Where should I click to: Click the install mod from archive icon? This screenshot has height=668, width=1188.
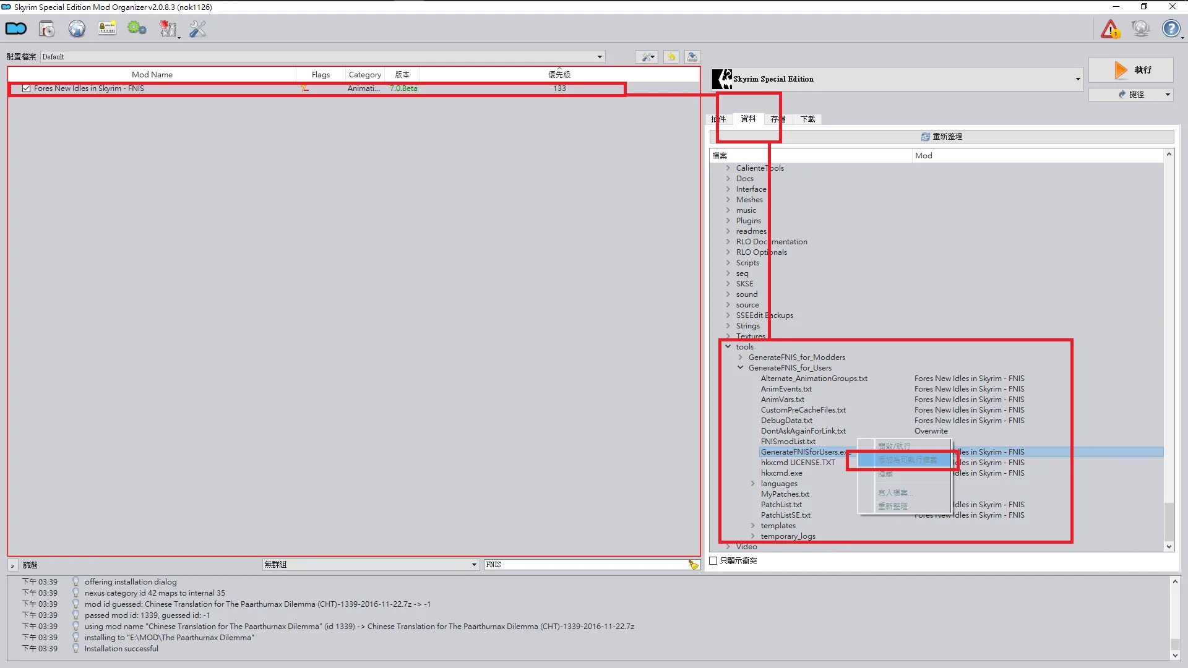[47, 28]
